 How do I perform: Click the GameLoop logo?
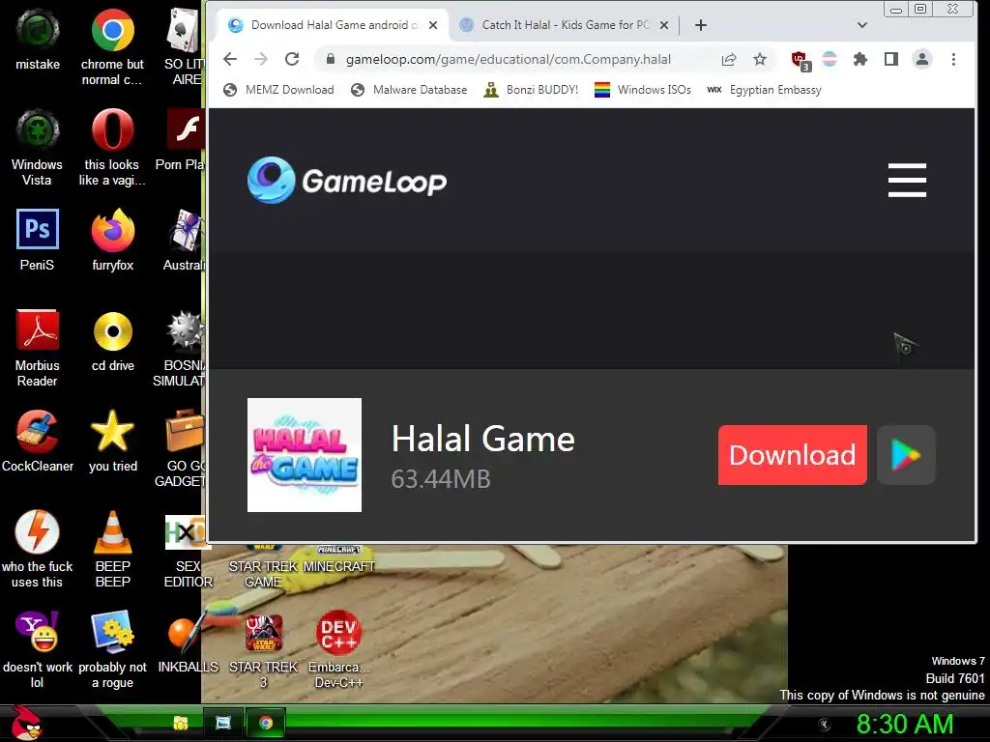(x=347, y=181)
